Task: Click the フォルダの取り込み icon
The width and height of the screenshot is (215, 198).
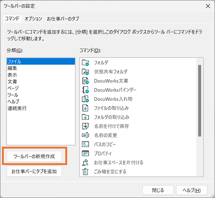Action: pyautogui.click(x=85, y=117)
